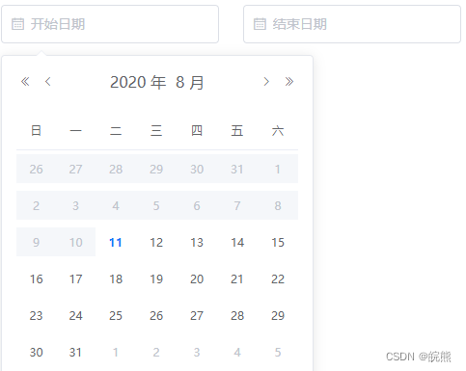Select 26 in the fifth calendar row
Image resolution: width=466 pixels, height=371 pixels.
click(x=156, y=315)
